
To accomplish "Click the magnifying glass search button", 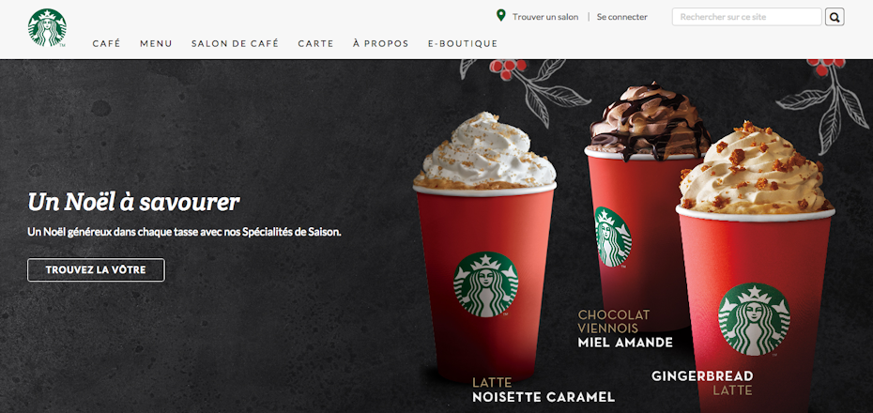I will [834, 17].
